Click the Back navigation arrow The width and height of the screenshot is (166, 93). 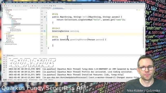tap(9, 6)
